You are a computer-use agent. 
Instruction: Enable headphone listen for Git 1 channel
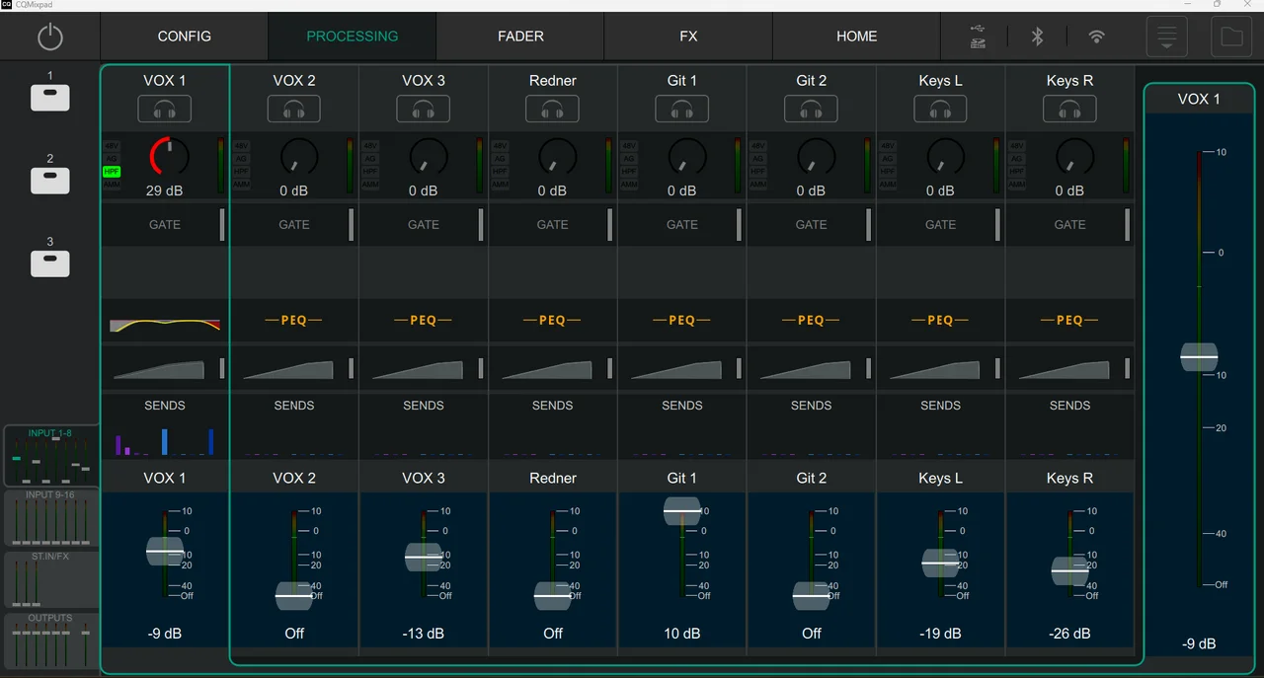682,110
